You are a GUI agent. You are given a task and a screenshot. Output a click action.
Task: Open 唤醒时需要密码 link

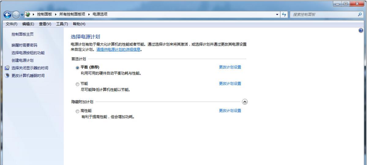24,45
